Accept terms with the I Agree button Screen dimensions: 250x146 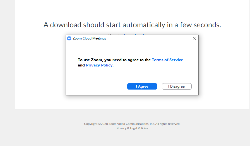click(x=142, y=86)
